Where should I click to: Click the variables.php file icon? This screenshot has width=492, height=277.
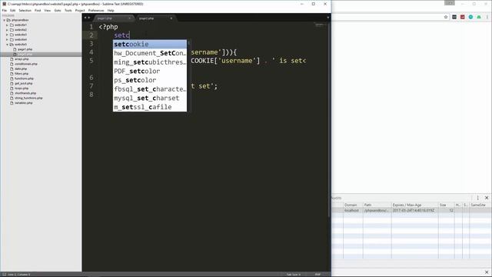[x=12, y=102]
